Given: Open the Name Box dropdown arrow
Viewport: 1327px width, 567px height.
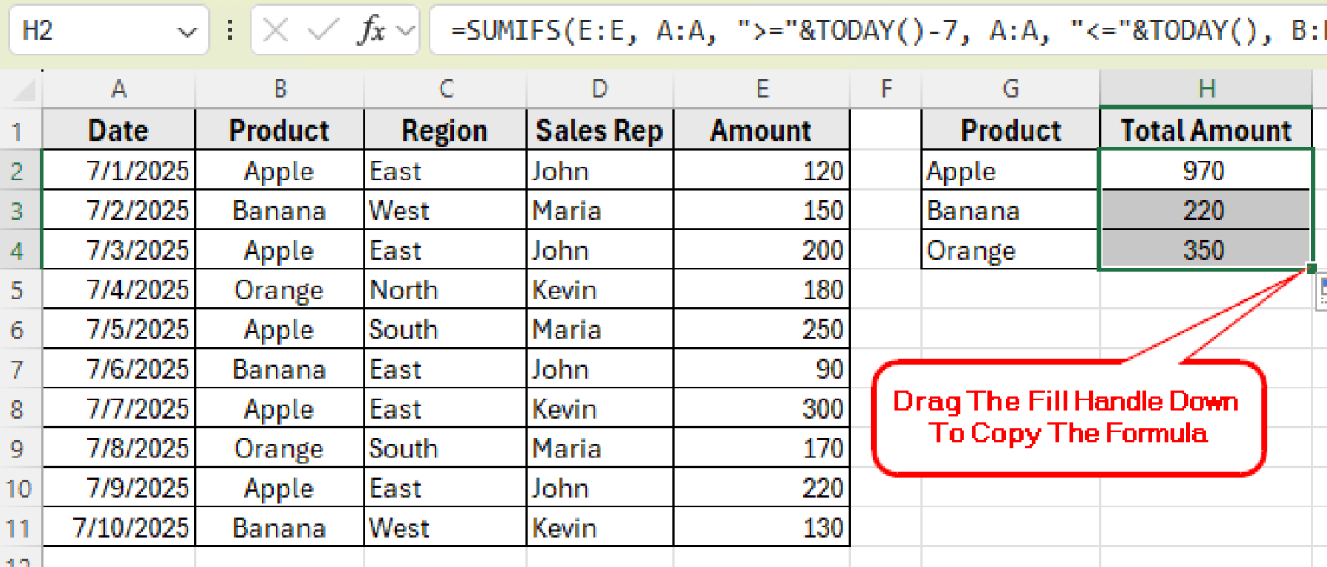Looking at the screenshot, I should point(188,30).
